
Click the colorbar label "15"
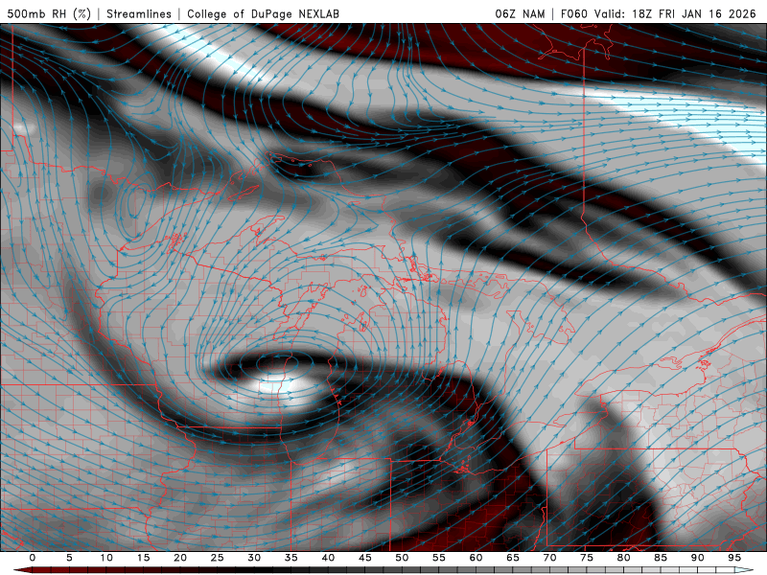pyautogui.click(x=143, y=558)
